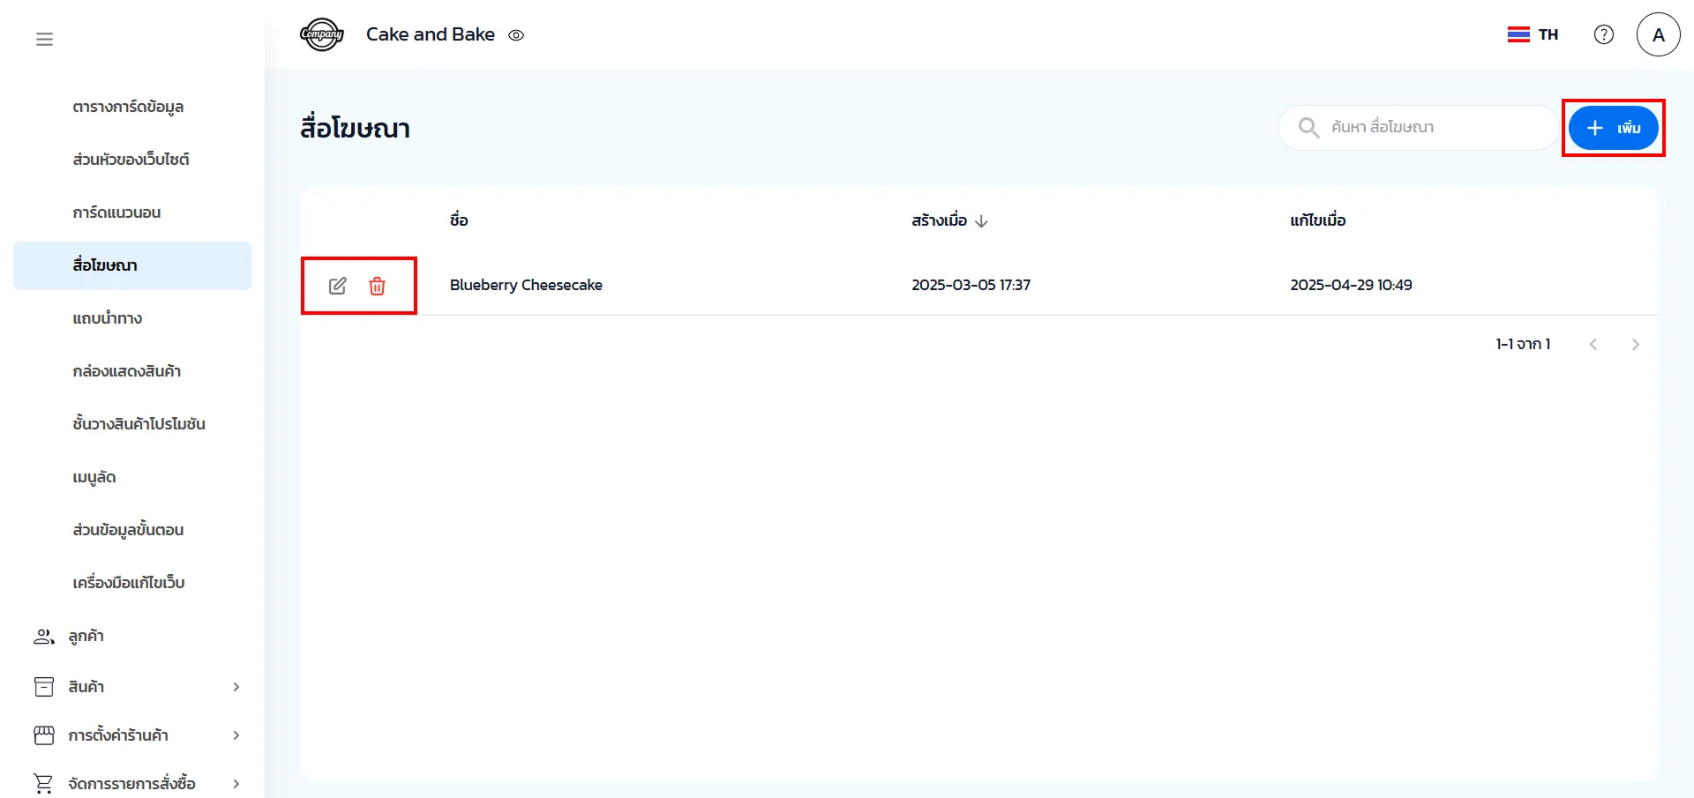Open แถบนำทาง in the sidebar

(x=108, y=318)
